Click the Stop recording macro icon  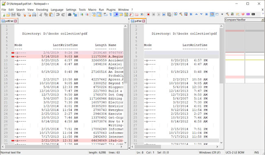click(x=153, y=15)
